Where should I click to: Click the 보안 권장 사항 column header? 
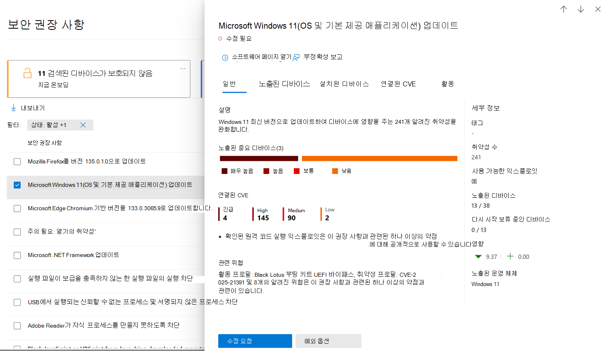point(45,143)
